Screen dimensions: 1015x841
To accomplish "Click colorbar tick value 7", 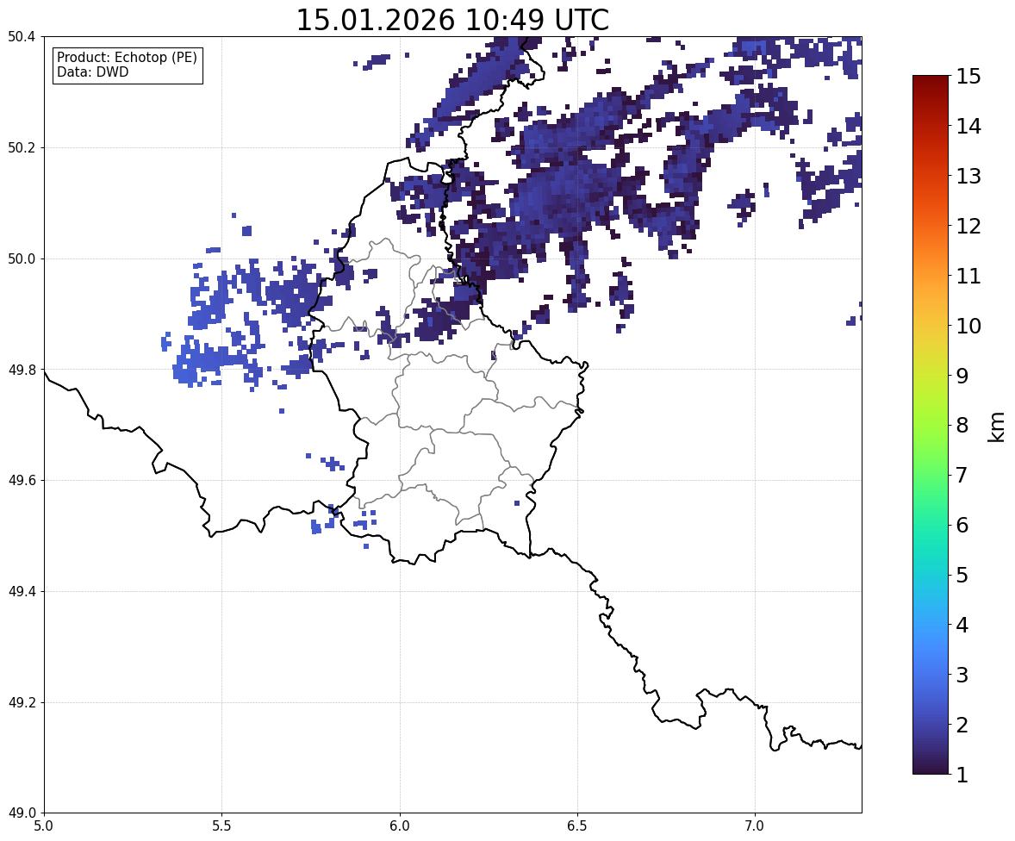I will 962,475.
